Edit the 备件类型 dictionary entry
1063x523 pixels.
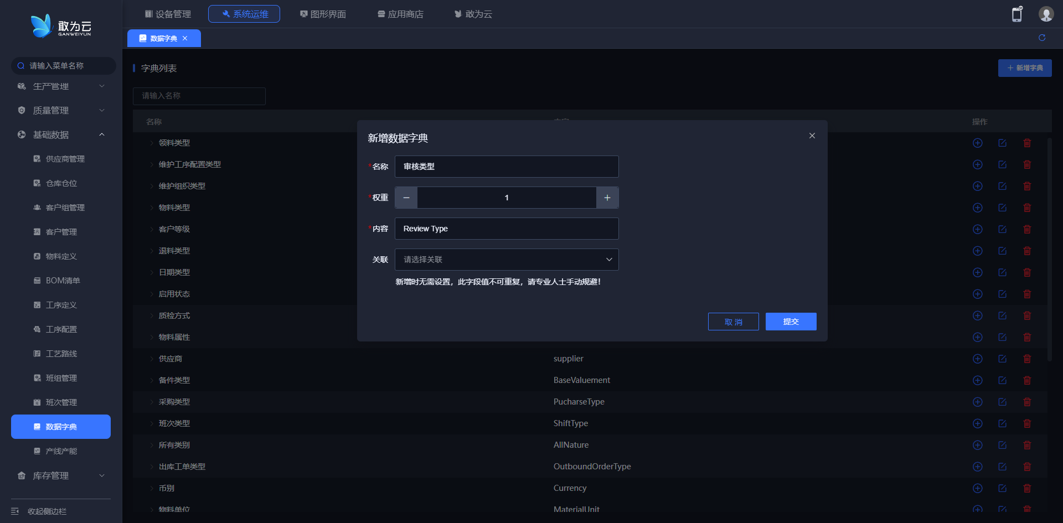point(1002,380)
